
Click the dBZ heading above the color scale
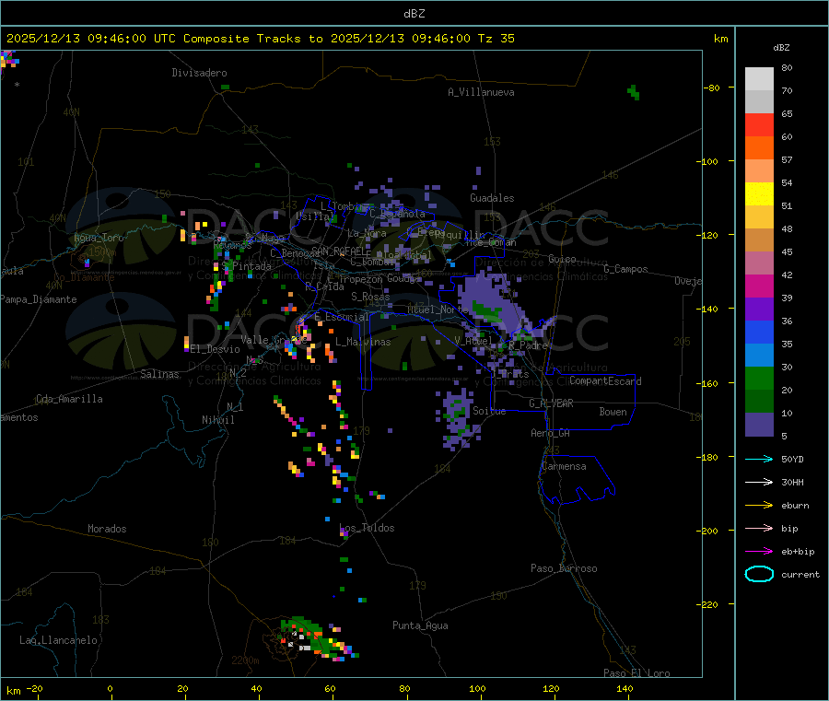[781, 48]
